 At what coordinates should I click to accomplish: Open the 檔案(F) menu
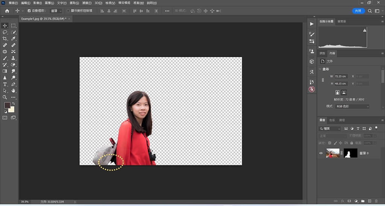click(x=13, y=3)
